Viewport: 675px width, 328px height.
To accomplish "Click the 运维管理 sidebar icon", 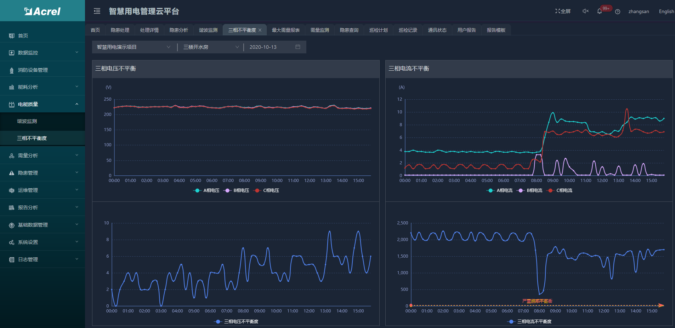I will [x=12, y=190].
